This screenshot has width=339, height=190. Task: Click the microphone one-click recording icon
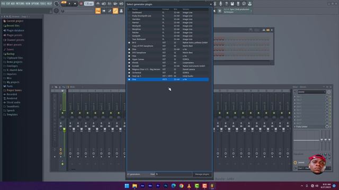click(x=220, y=4)
